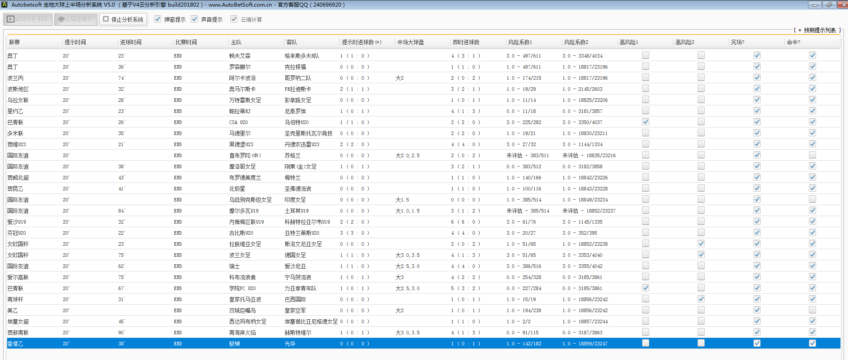Disable the 声音提示 checkbox
The width and height of the screenshot is (848, 360).
194,19
